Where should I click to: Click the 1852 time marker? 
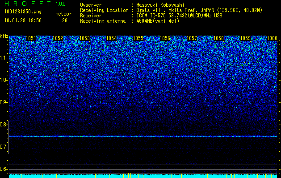click(58, 38)
